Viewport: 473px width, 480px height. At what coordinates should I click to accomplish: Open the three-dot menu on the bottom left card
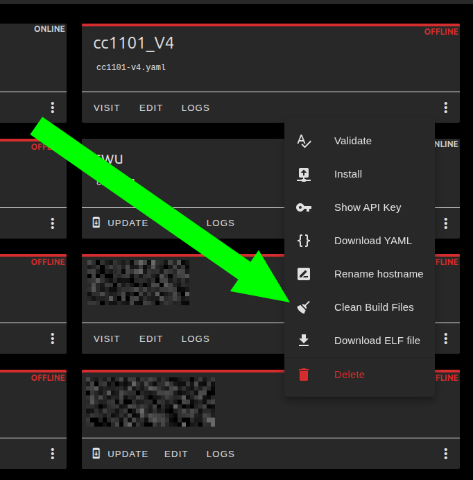(x=53, y=454)
